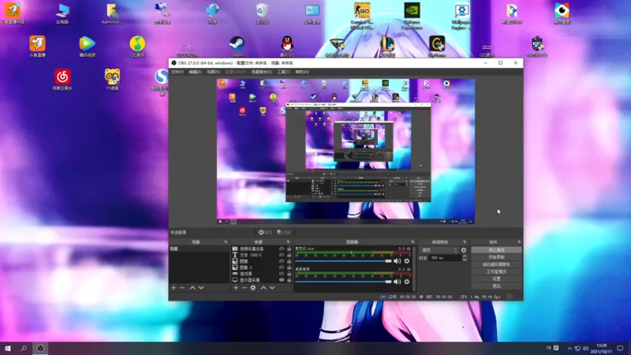Mute the desktop audio channel speaker

[398, 282]
